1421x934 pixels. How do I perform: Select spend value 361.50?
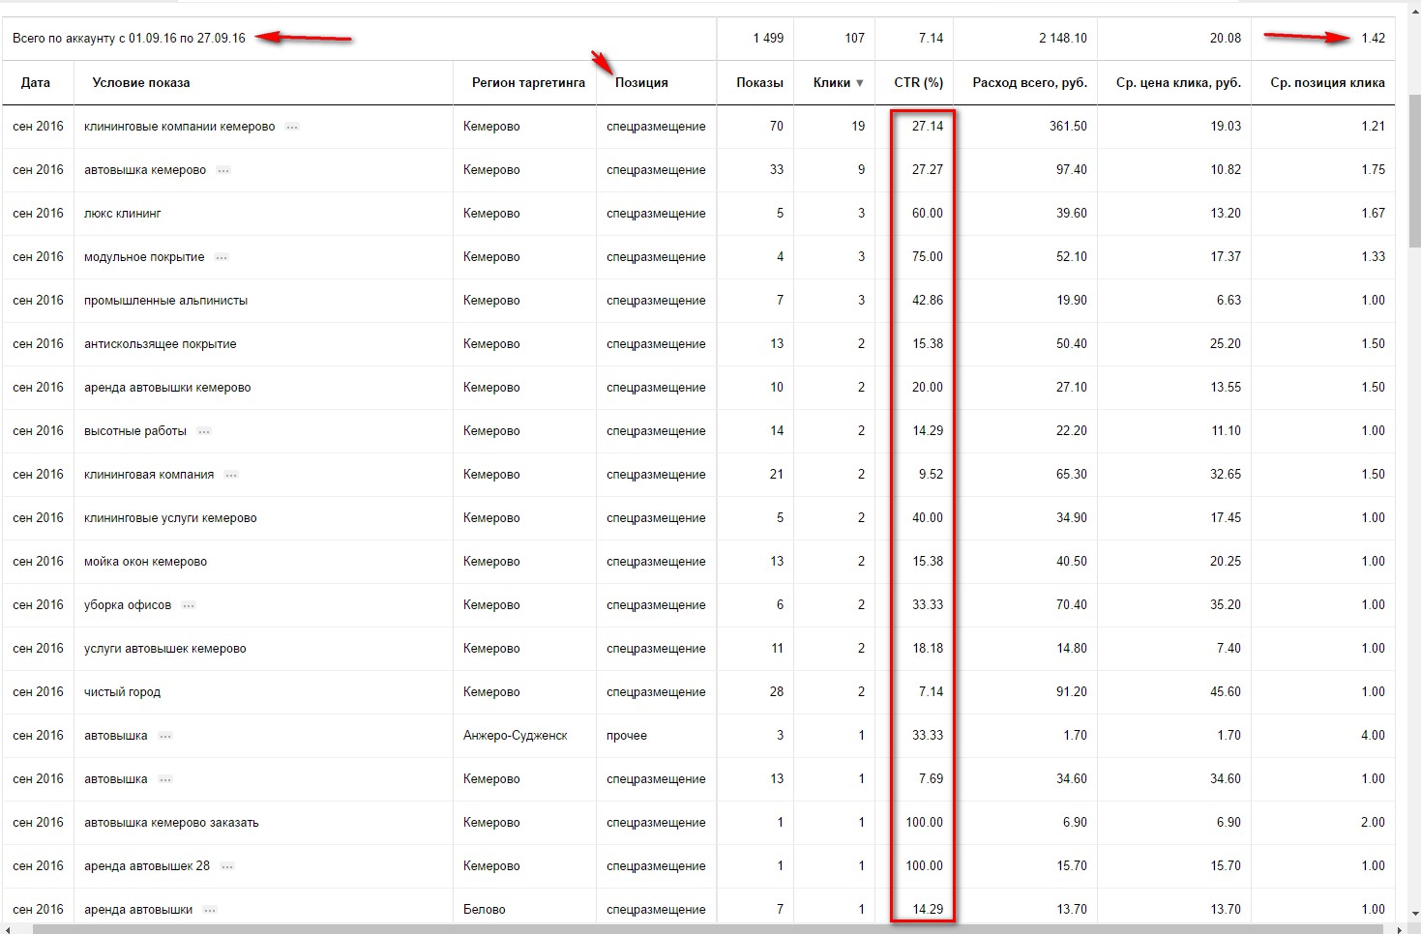(1068, 126)
